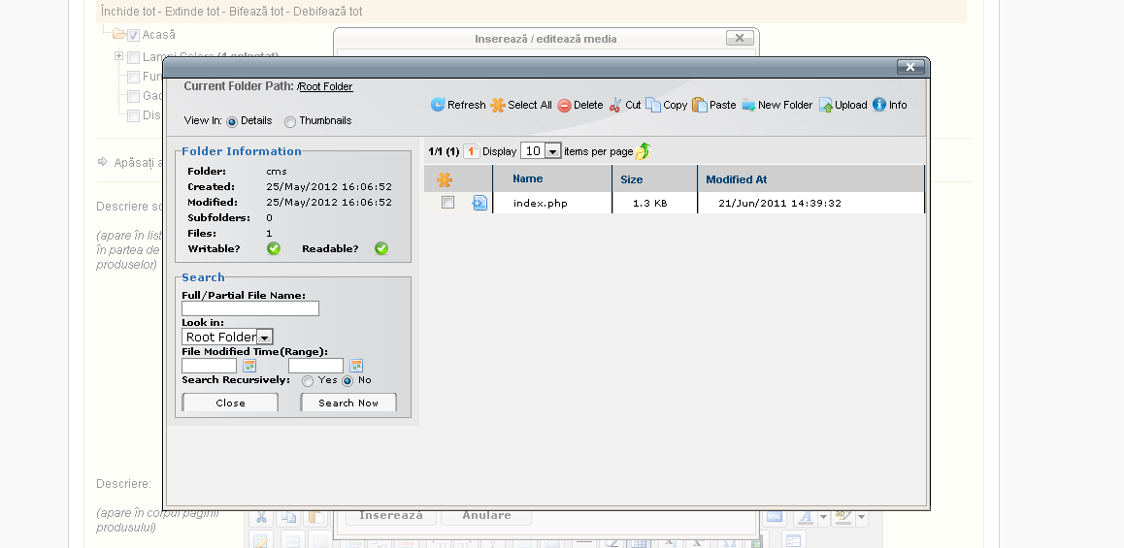
Task: Click the Cut scissors icon
Action: pos(615,105)
